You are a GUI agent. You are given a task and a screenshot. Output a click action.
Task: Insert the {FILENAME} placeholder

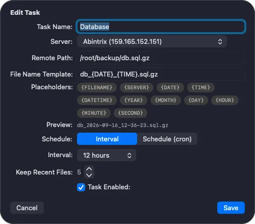click(97, 88)
